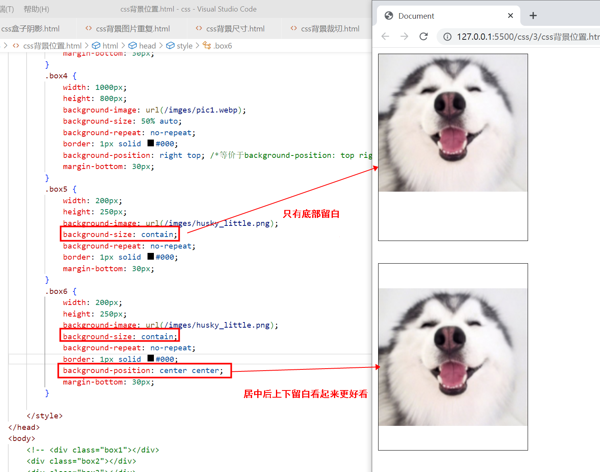The width and height of the screenshot is (600, 472).
Task: Click the cube icon beside head breadcrumb
Action: click(x=133, y=46)
